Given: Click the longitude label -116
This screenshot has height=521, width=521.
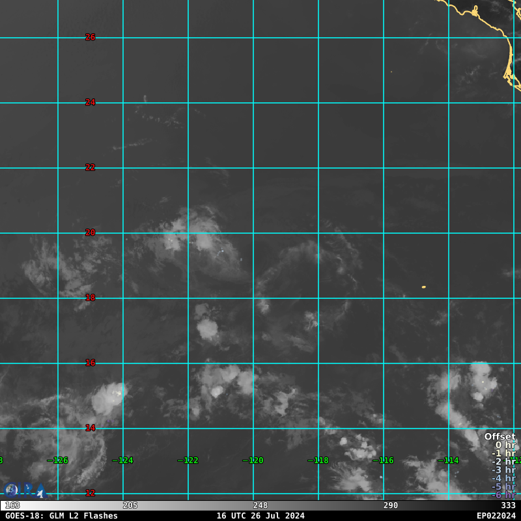Looking at the screenshot, I should pyautogui.click(x=383, y=460).
